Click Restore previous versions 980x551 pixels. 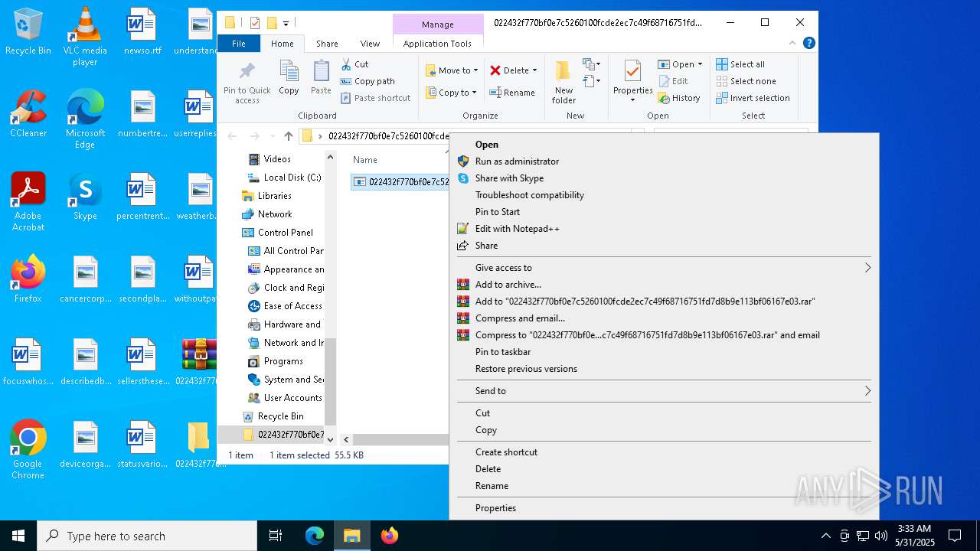(x=664, y=369)
